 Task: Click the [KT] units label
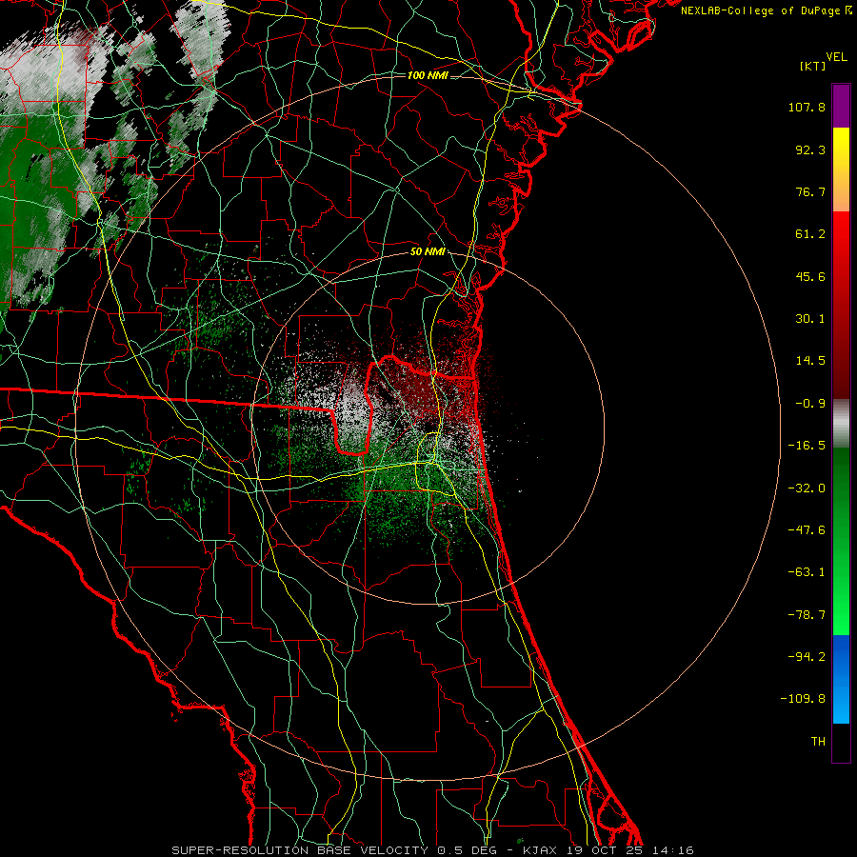point(812,66)
